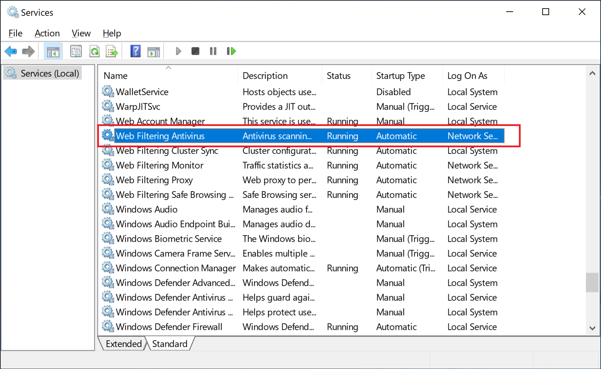The image size is (601, 369).
Task: Click the scrollbar up arrow
Action: [x=592, y=73]
